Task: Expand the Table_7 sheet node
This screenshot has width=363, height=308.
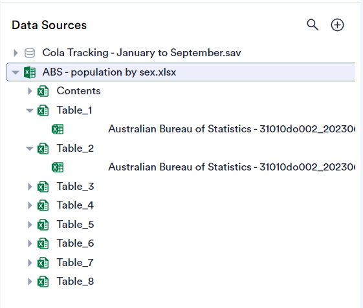Action: 30,263
